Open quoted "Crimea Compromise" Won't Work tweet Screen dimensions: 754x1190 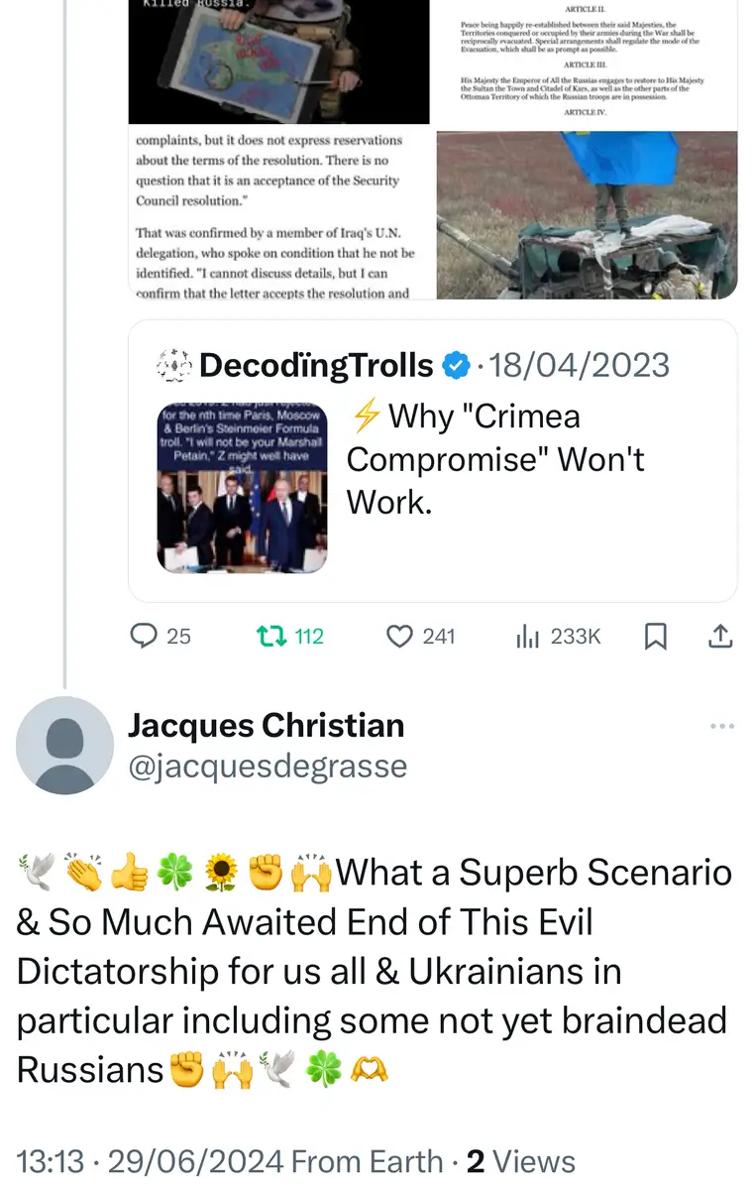(x=495, y=459)
